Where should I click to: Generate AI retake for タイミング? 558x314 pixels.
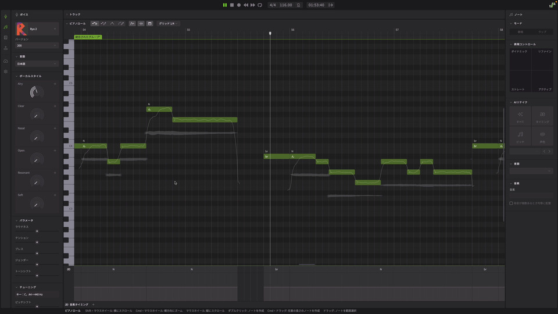click(x=542, y=116)
